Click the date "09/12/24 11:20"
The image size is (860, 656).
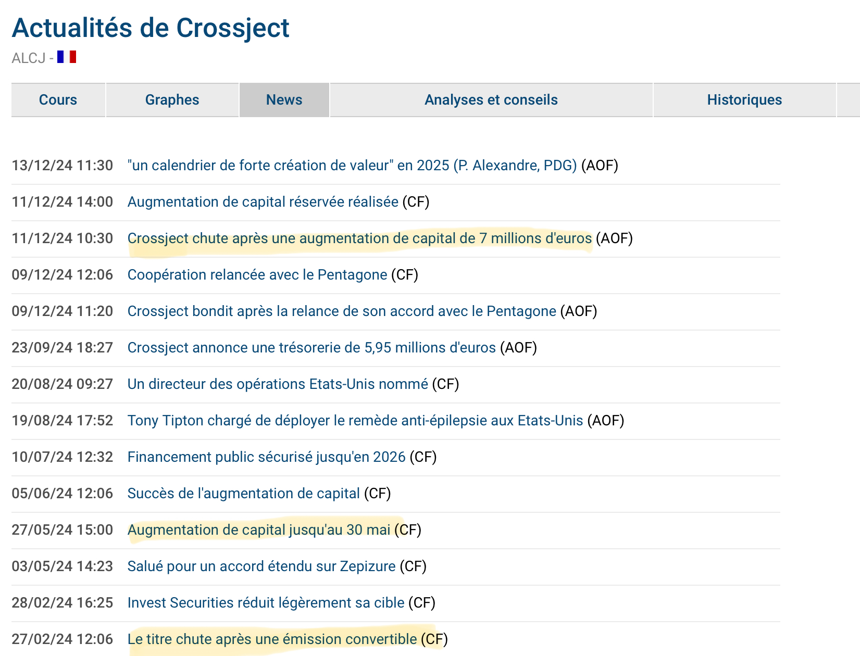63,311
